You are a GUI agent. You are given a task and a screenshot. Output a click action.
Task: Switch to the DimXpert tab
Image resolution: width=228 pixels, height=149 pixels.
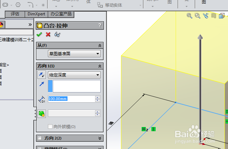coord(36,14)
